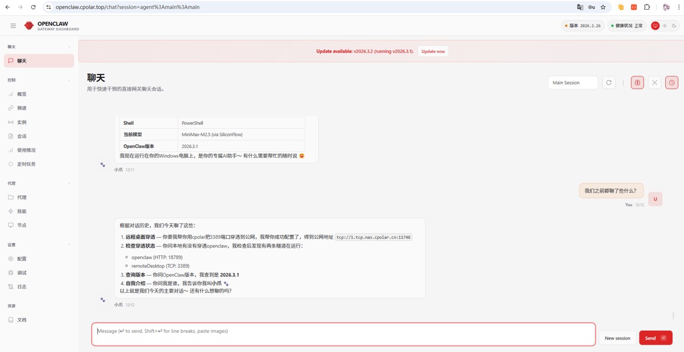Collapse the 代理 sidebar section
684x352 pixels.
[39, 183]
